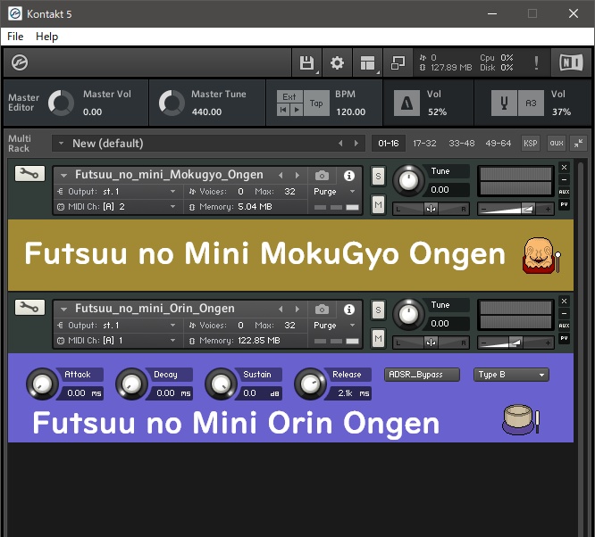595x537 pixels.
Task: Click the NI logo in header
Action: (x=572, y=62)
